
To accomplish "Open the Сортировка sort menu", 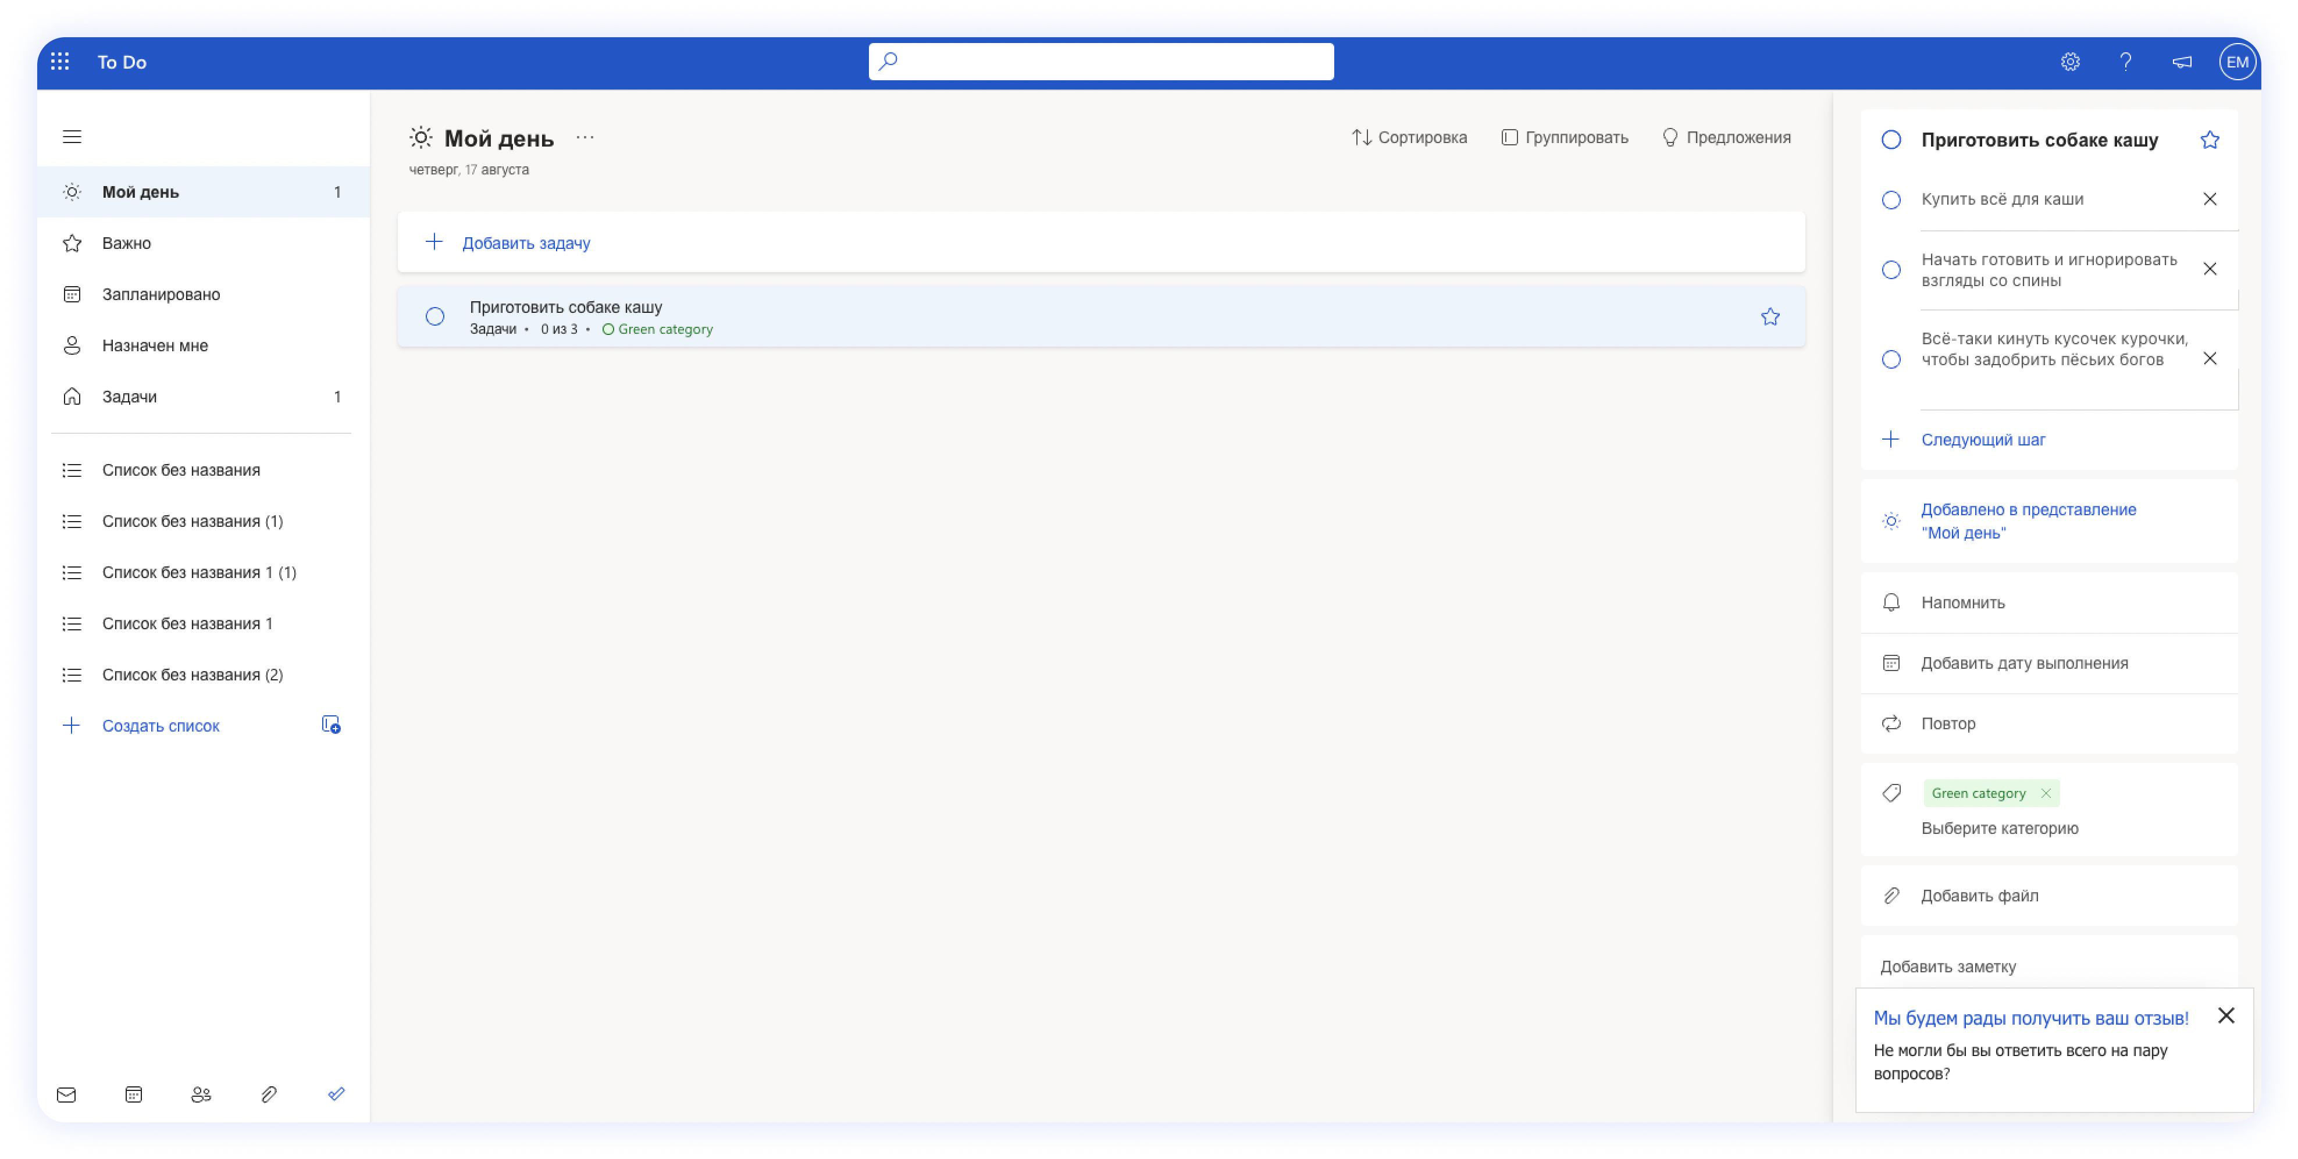I will coord(1409,137).
